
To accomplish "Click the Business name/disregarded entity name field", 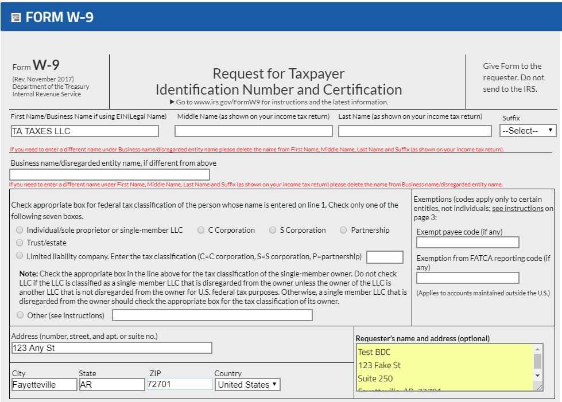I will [110, 175].
